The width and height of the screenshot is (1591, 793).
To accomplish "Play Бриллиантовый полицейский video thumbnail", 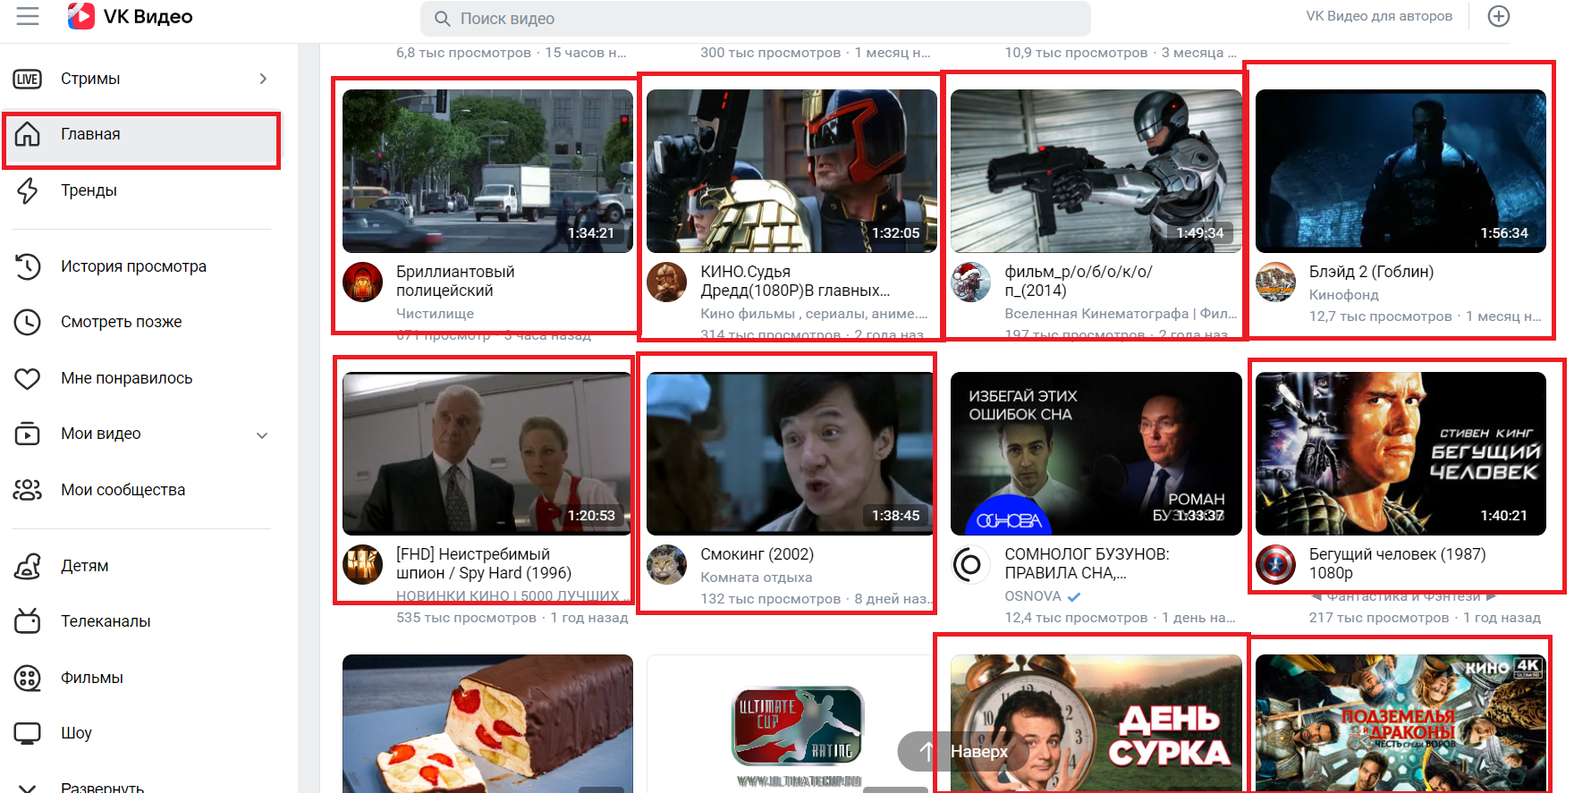I will (487, 171).
